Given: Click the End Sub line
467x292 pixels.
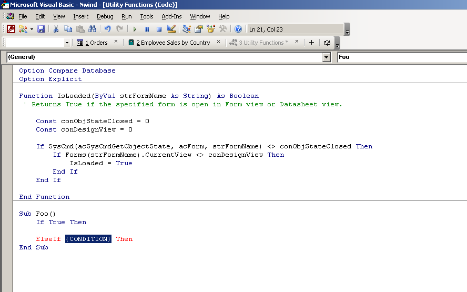Looking at the screenshot, I should click(34, 247).
